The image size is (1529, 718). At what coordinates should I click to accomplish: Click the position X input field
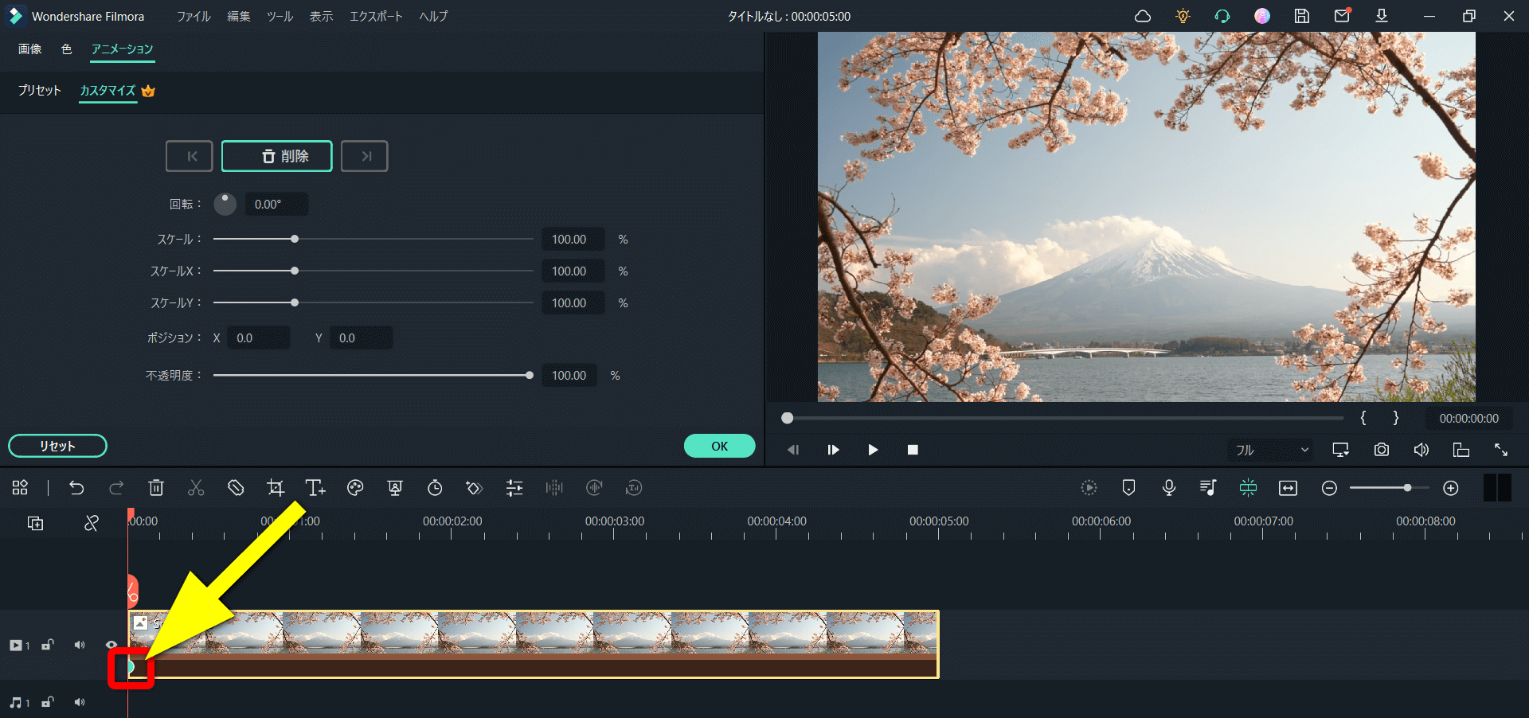click(259, 338)
